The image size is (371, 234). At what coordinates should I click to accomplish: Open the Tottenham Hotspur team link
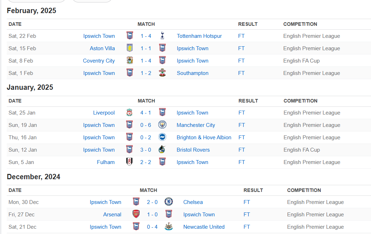(x=199, y=36)
